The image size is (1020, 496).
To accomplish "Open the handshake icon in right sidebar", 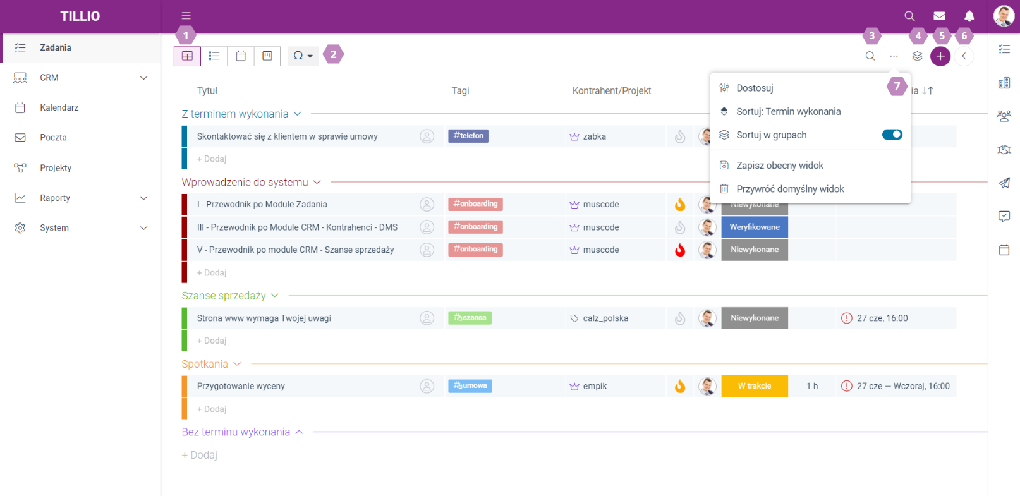I will pos(1004,150).
